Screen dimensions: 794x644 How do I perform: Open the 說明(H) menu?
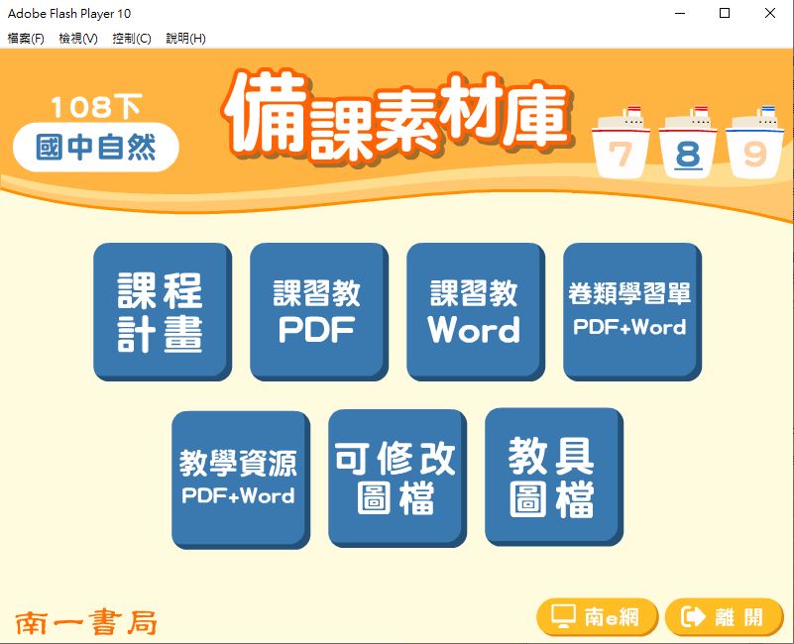tap(185, 39)
